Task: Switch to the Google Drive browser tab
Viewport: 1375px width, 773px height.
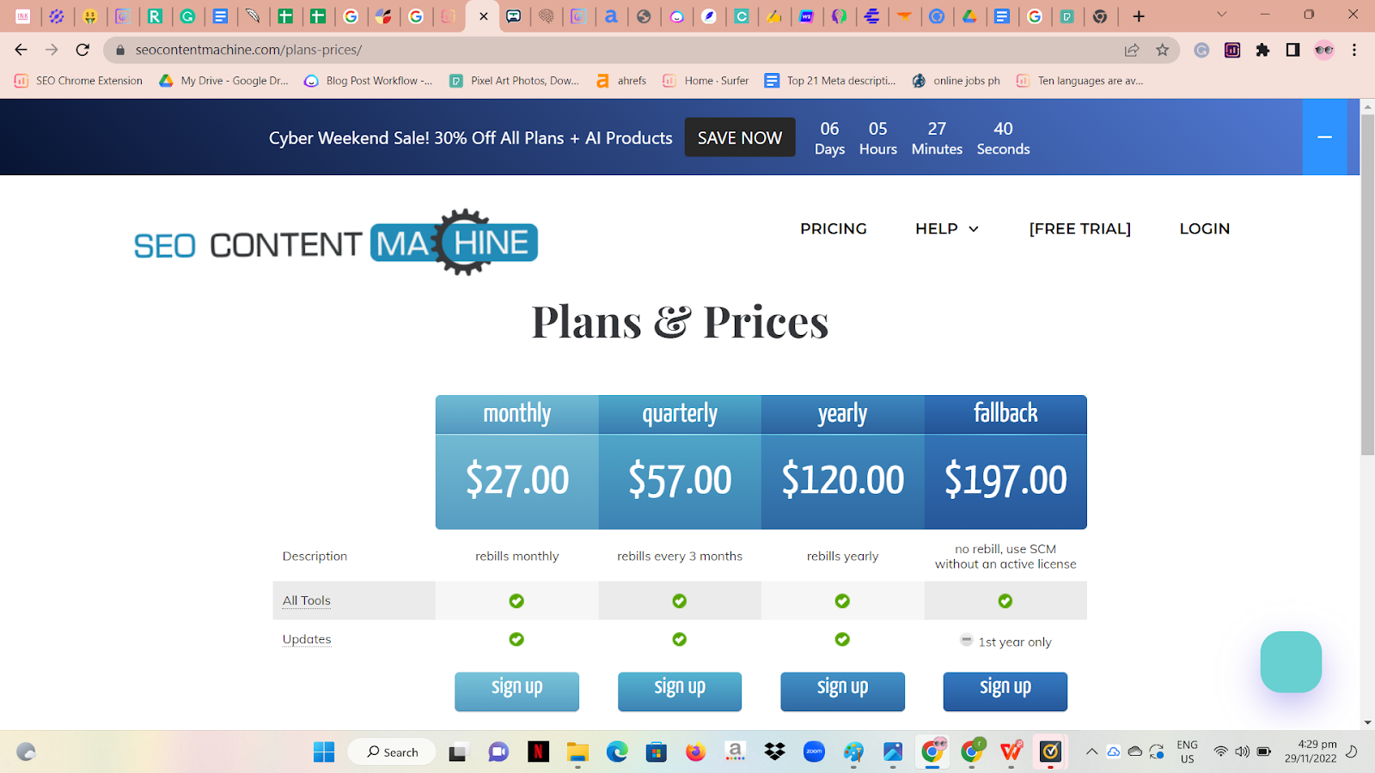Action: (x=969, y=16)
